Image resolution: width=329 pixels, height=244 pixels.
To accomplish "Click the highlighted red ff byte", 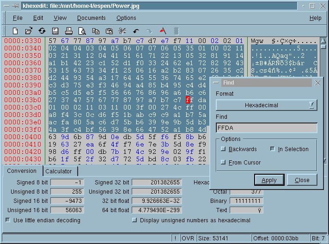I will pos(189,100).
